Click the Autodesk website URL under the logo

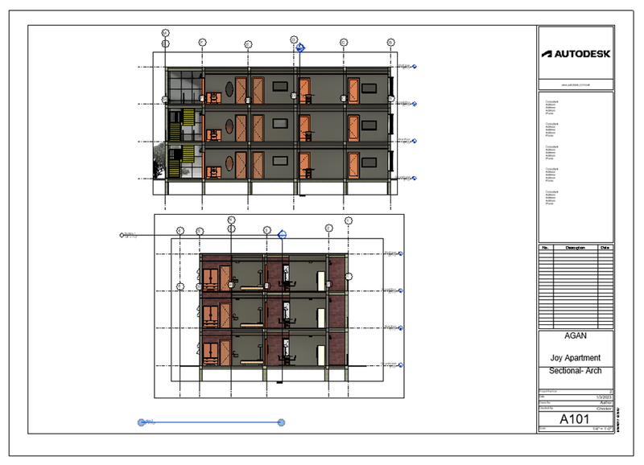pyautogui.click(x=576, y=85)
